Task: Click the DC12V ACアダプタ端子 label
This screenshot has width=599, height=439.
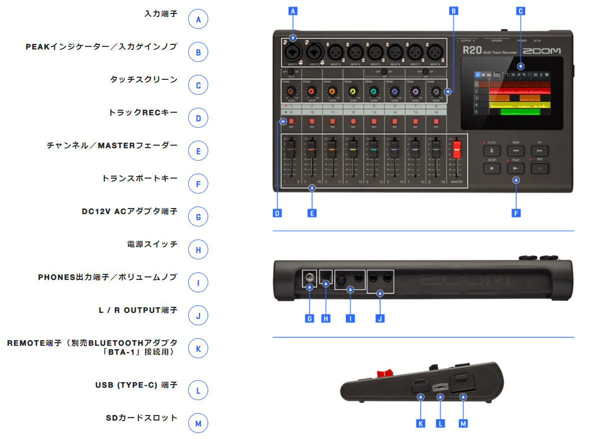Action: click(x=130, y=212)
